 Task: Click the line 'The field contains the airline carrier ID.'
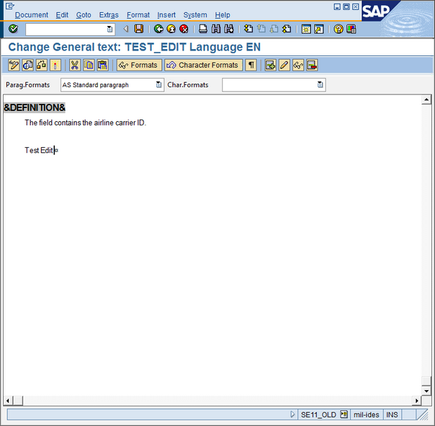(86, 123)
